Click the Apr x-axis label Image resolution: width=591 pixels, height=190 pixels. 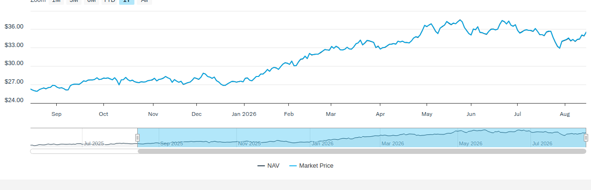(x=380, y=114)
